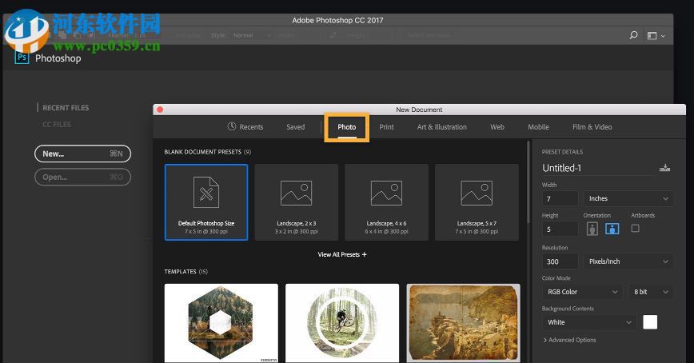This screenshot has width=694, height=363.
Task: Select Default Photoshop Size preset
Action: point(206,202)
